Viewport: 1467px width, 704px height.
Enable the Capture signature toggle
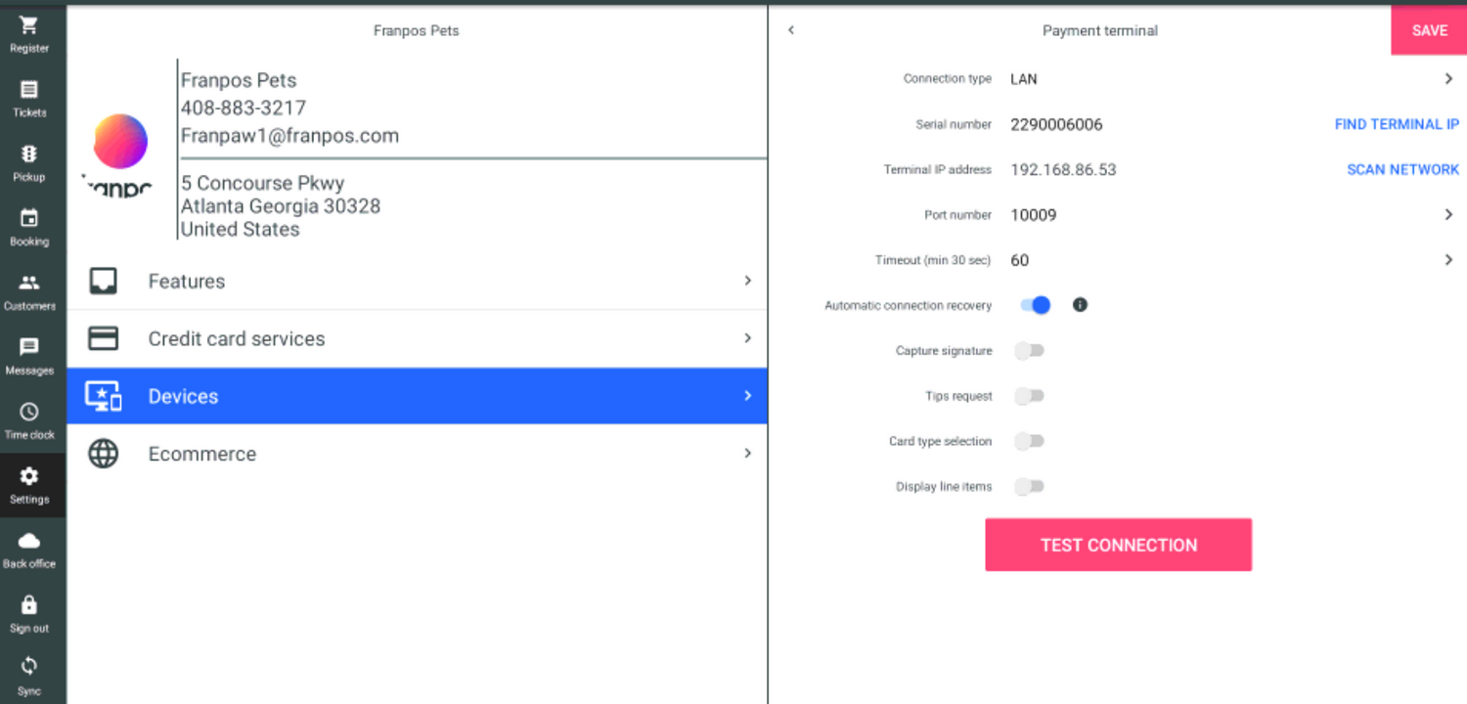(x=1030, y=351)
